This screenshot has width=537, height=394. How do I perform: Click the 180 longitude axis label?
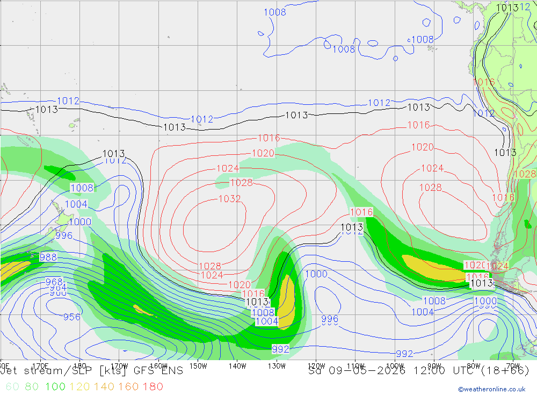point(79,366)
